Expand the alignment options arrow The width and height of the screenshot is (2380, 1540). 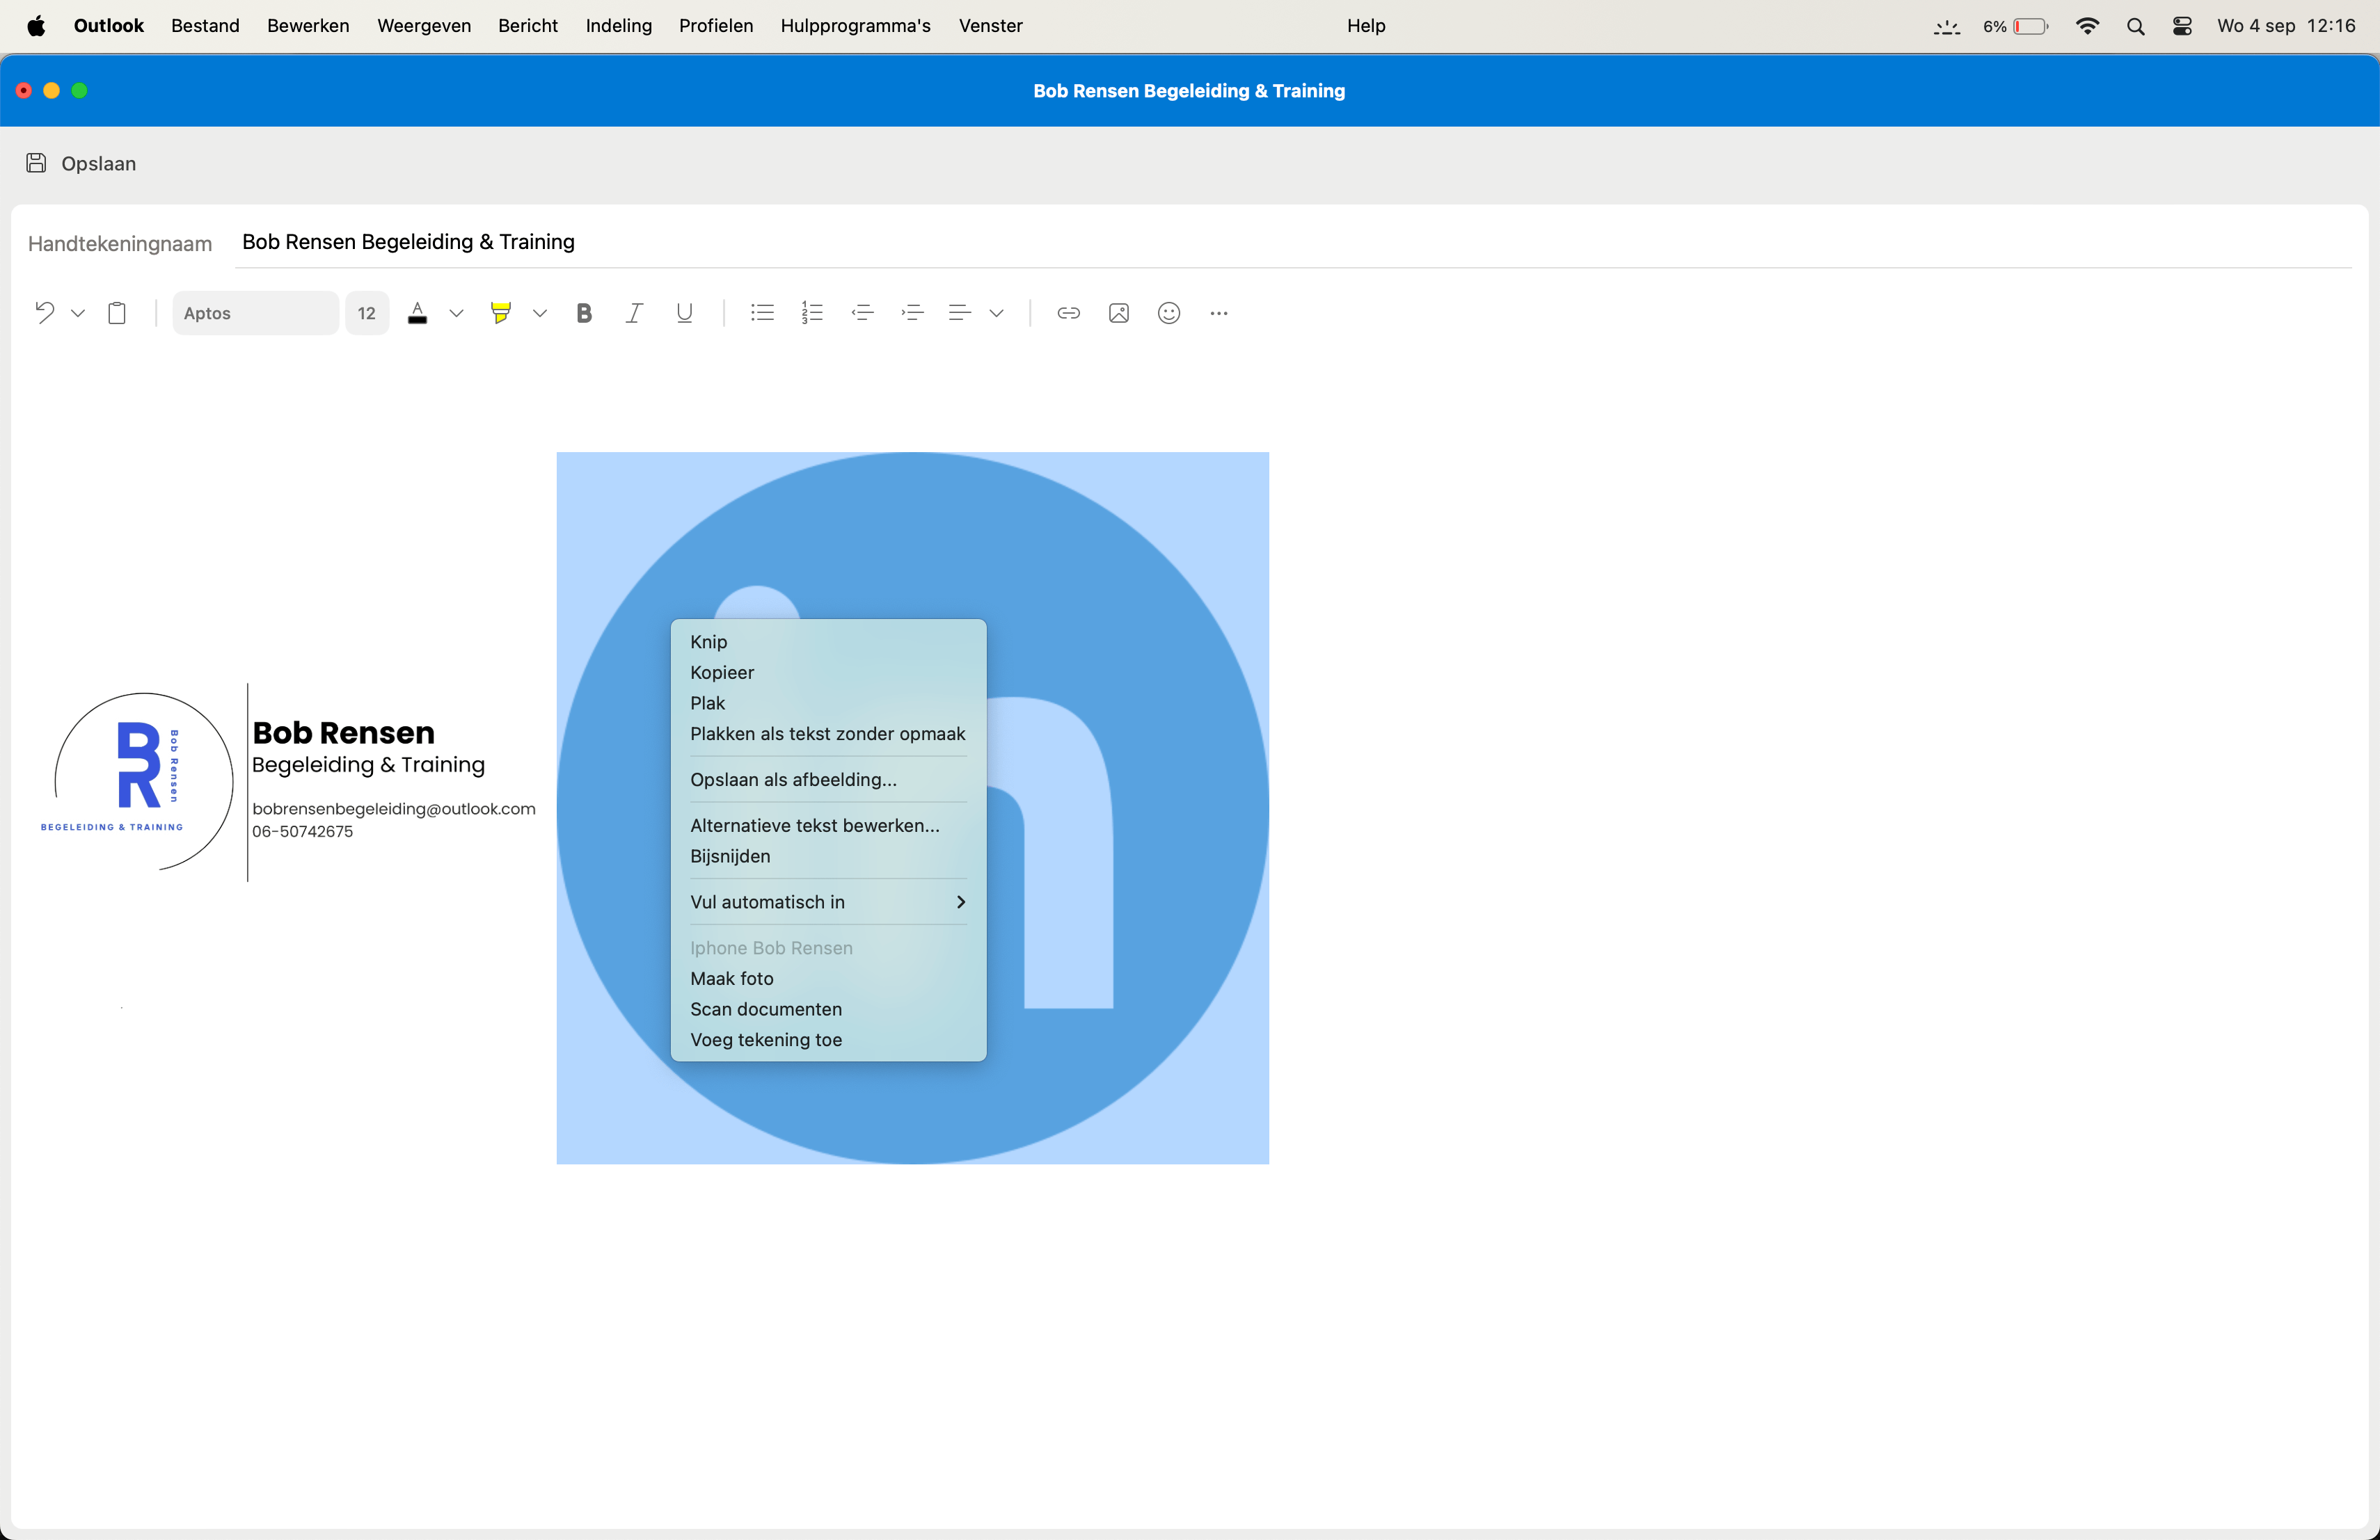pos(997,314)
